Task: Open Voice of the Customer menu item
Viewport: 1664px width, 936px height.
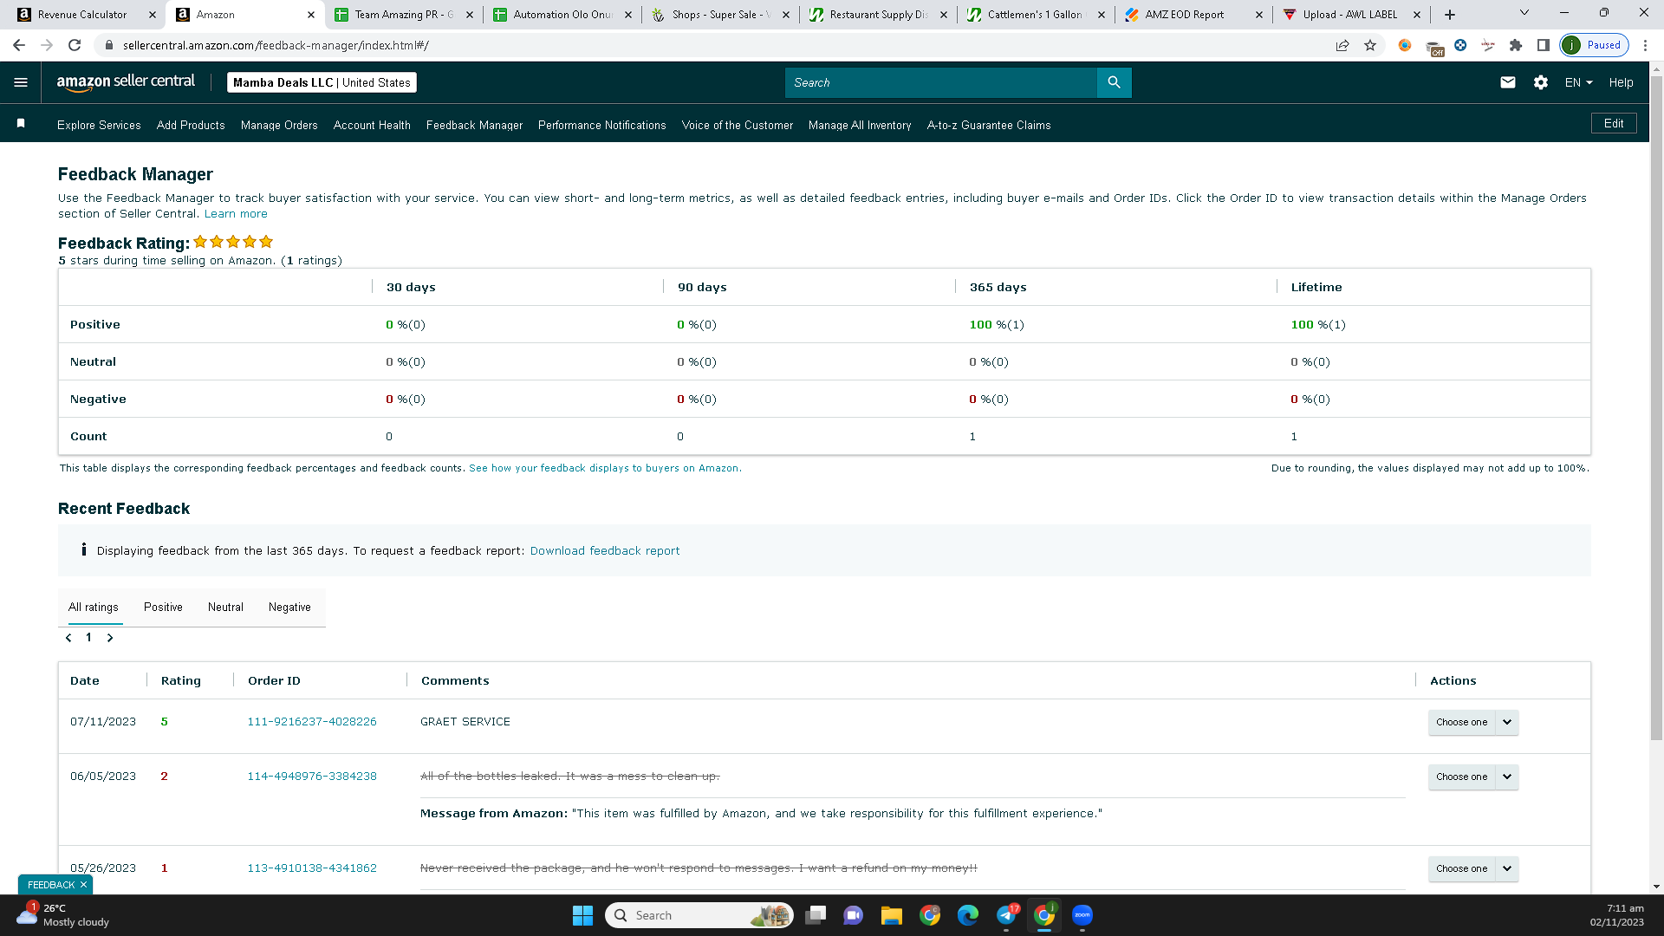Action: click(738, 125)
